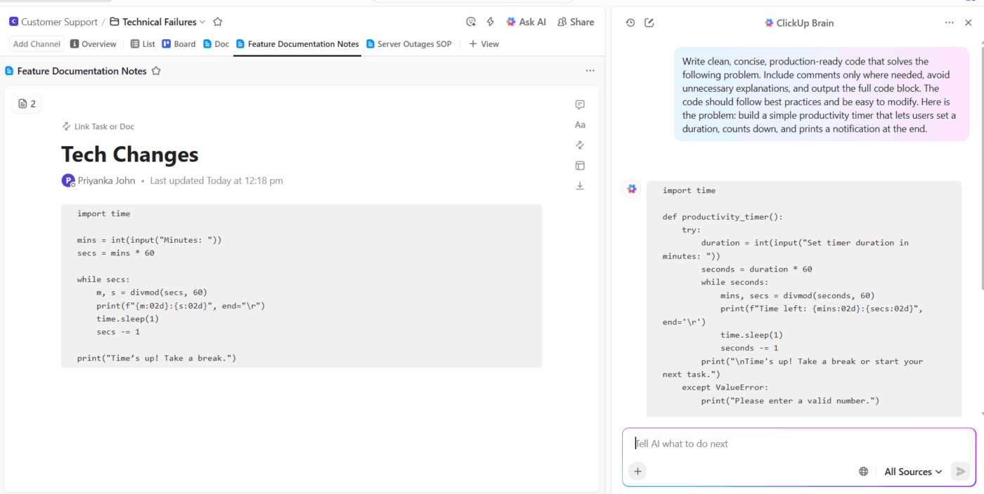
Task: Open the ellipsis menu for Feature Documentation Notes
Action: pos(590,70)
